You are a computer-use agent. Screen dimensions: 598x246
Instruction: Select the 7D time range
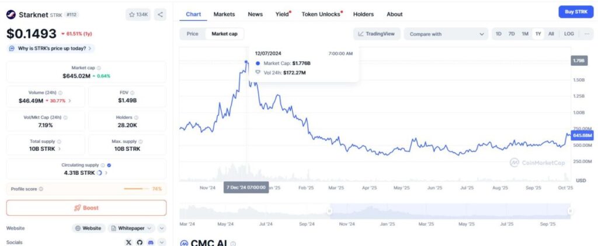point(512,34)
